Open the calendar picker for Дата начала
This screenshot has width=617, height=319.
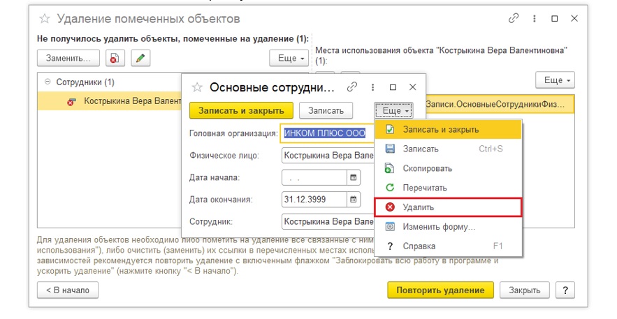click(x=354, y=177)
